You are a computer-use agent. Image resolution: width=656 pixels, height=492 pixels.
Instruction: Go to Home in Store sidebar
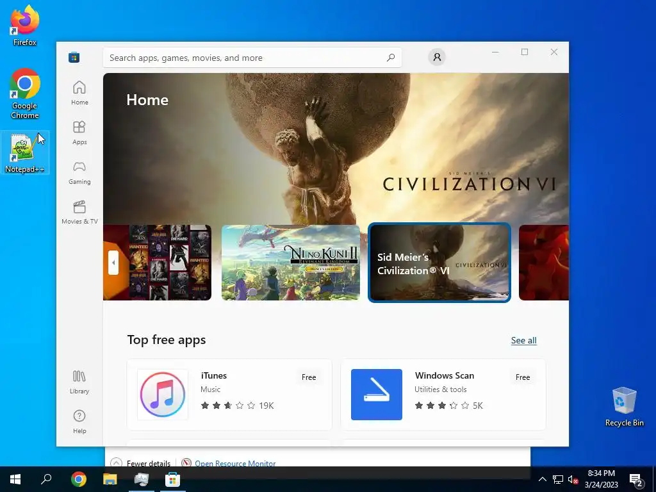click(79, 93)
